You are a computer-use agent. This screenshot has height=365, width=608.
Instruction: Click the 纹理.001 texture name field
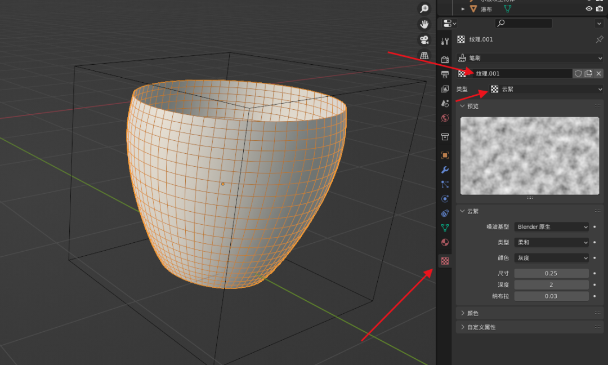tap(522, 73)
